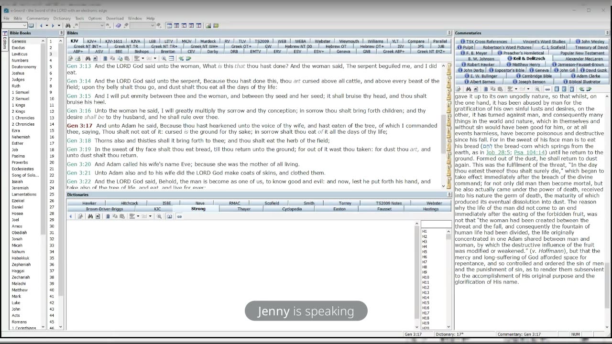This screenshot has width=612, height=344.
Task: Click zoom magnifier in Dictionaries toolbar
Action: pos(159,216)
